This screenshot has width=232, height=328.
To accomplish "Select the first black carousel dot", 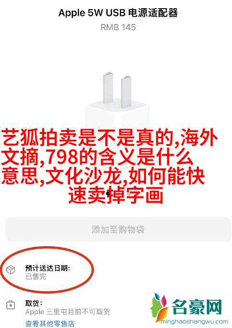I will pyautogui.click(x=108, y=194).
